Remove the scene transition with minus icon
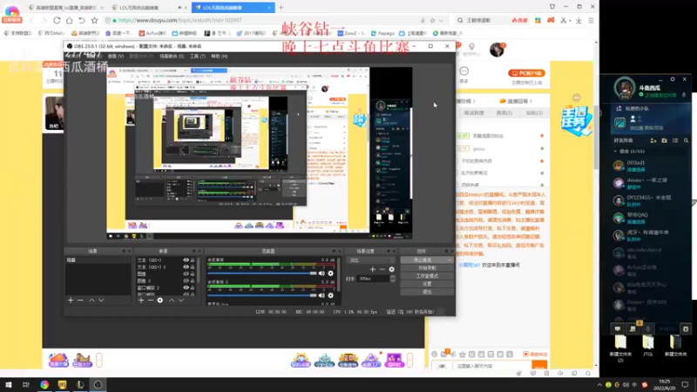The width and height of the screenshot is (697, 392). pos(382,269)
